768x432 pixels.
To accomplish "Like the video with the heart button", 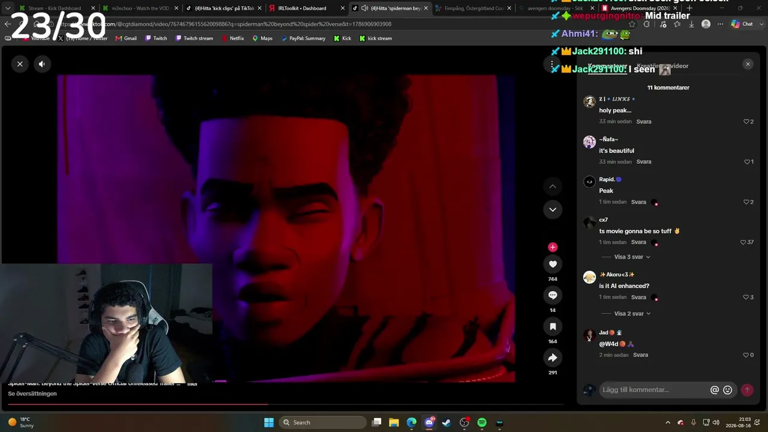I will point(553,264).
